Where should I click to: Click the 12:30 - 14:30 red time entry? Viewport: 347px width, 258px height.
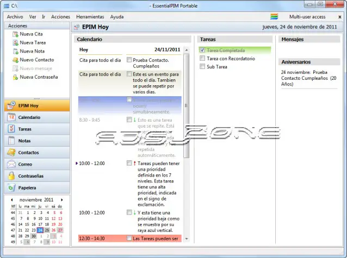pos(129,238)
